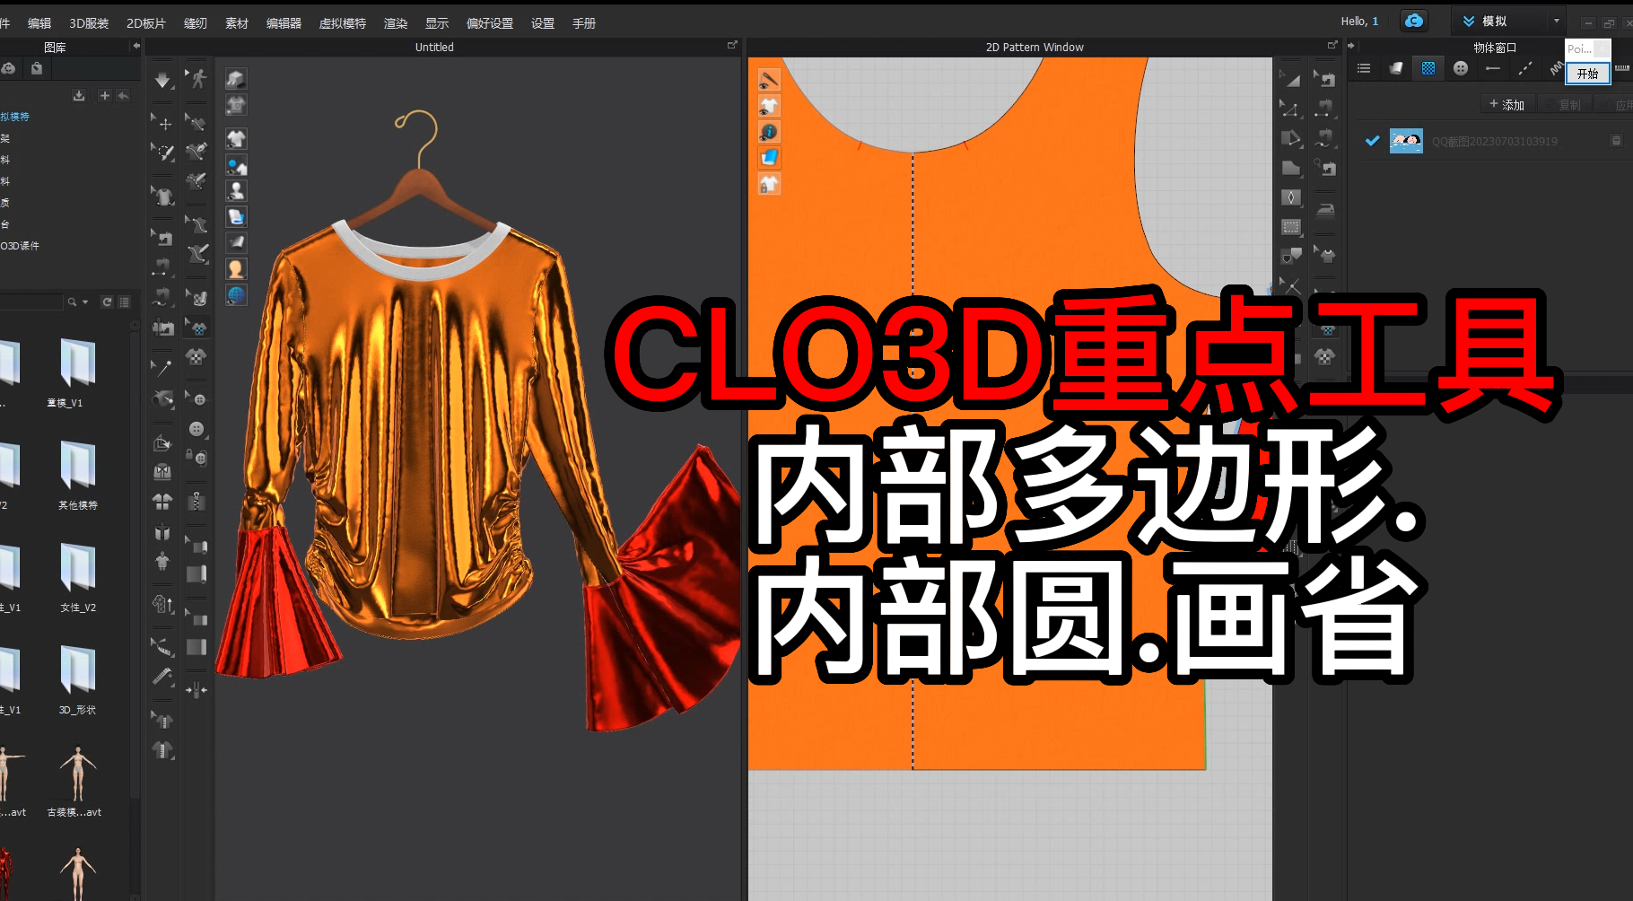The height and width of the screenshot is (901, 1633).
Task: Open the fabric tab in Object Browser
Action: tap(1396, 68)
